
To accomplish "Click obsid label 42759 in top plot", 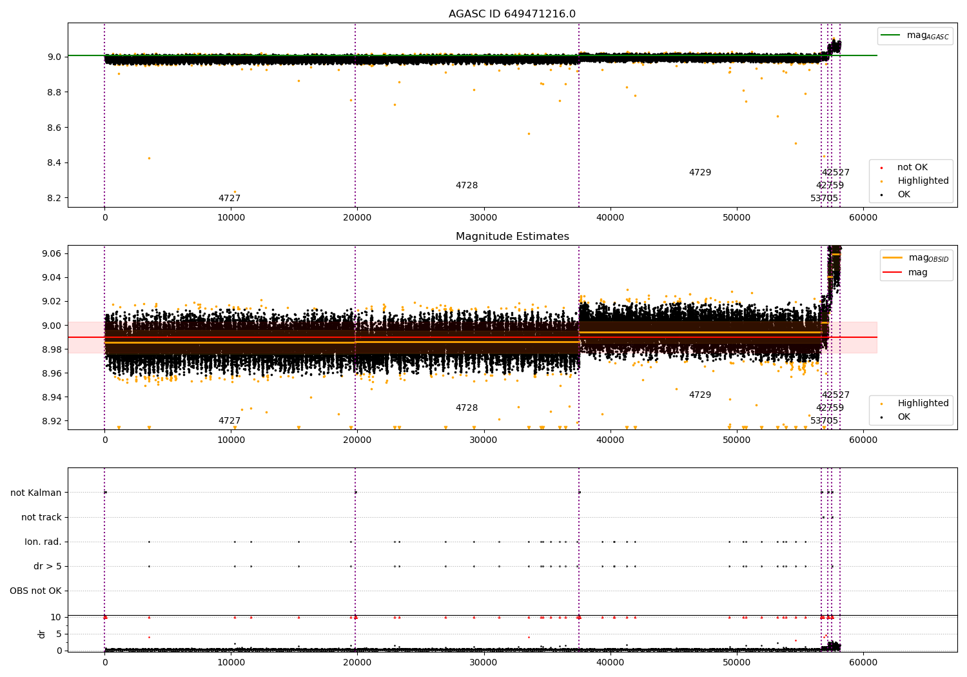I will click(830, 186).
